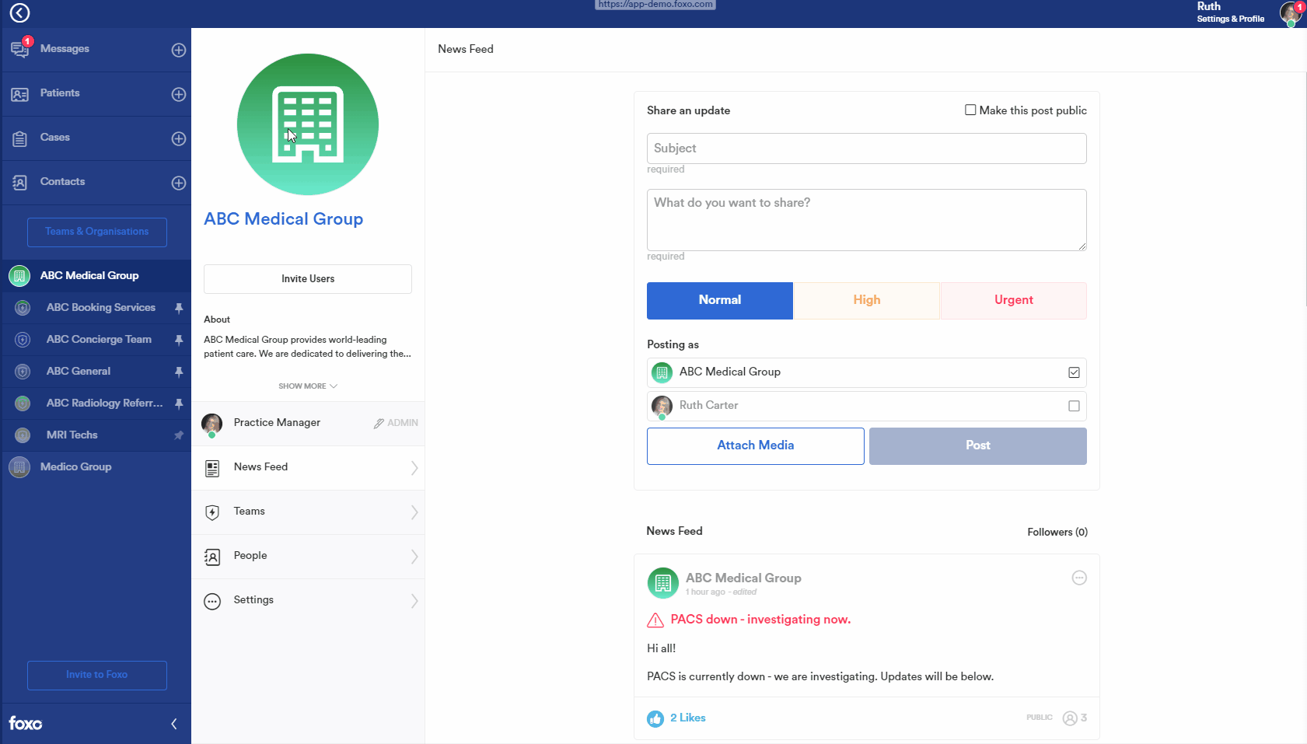Open Ruth's profile avatar in top bar
1307x744 pixels.
[1291, 13]
